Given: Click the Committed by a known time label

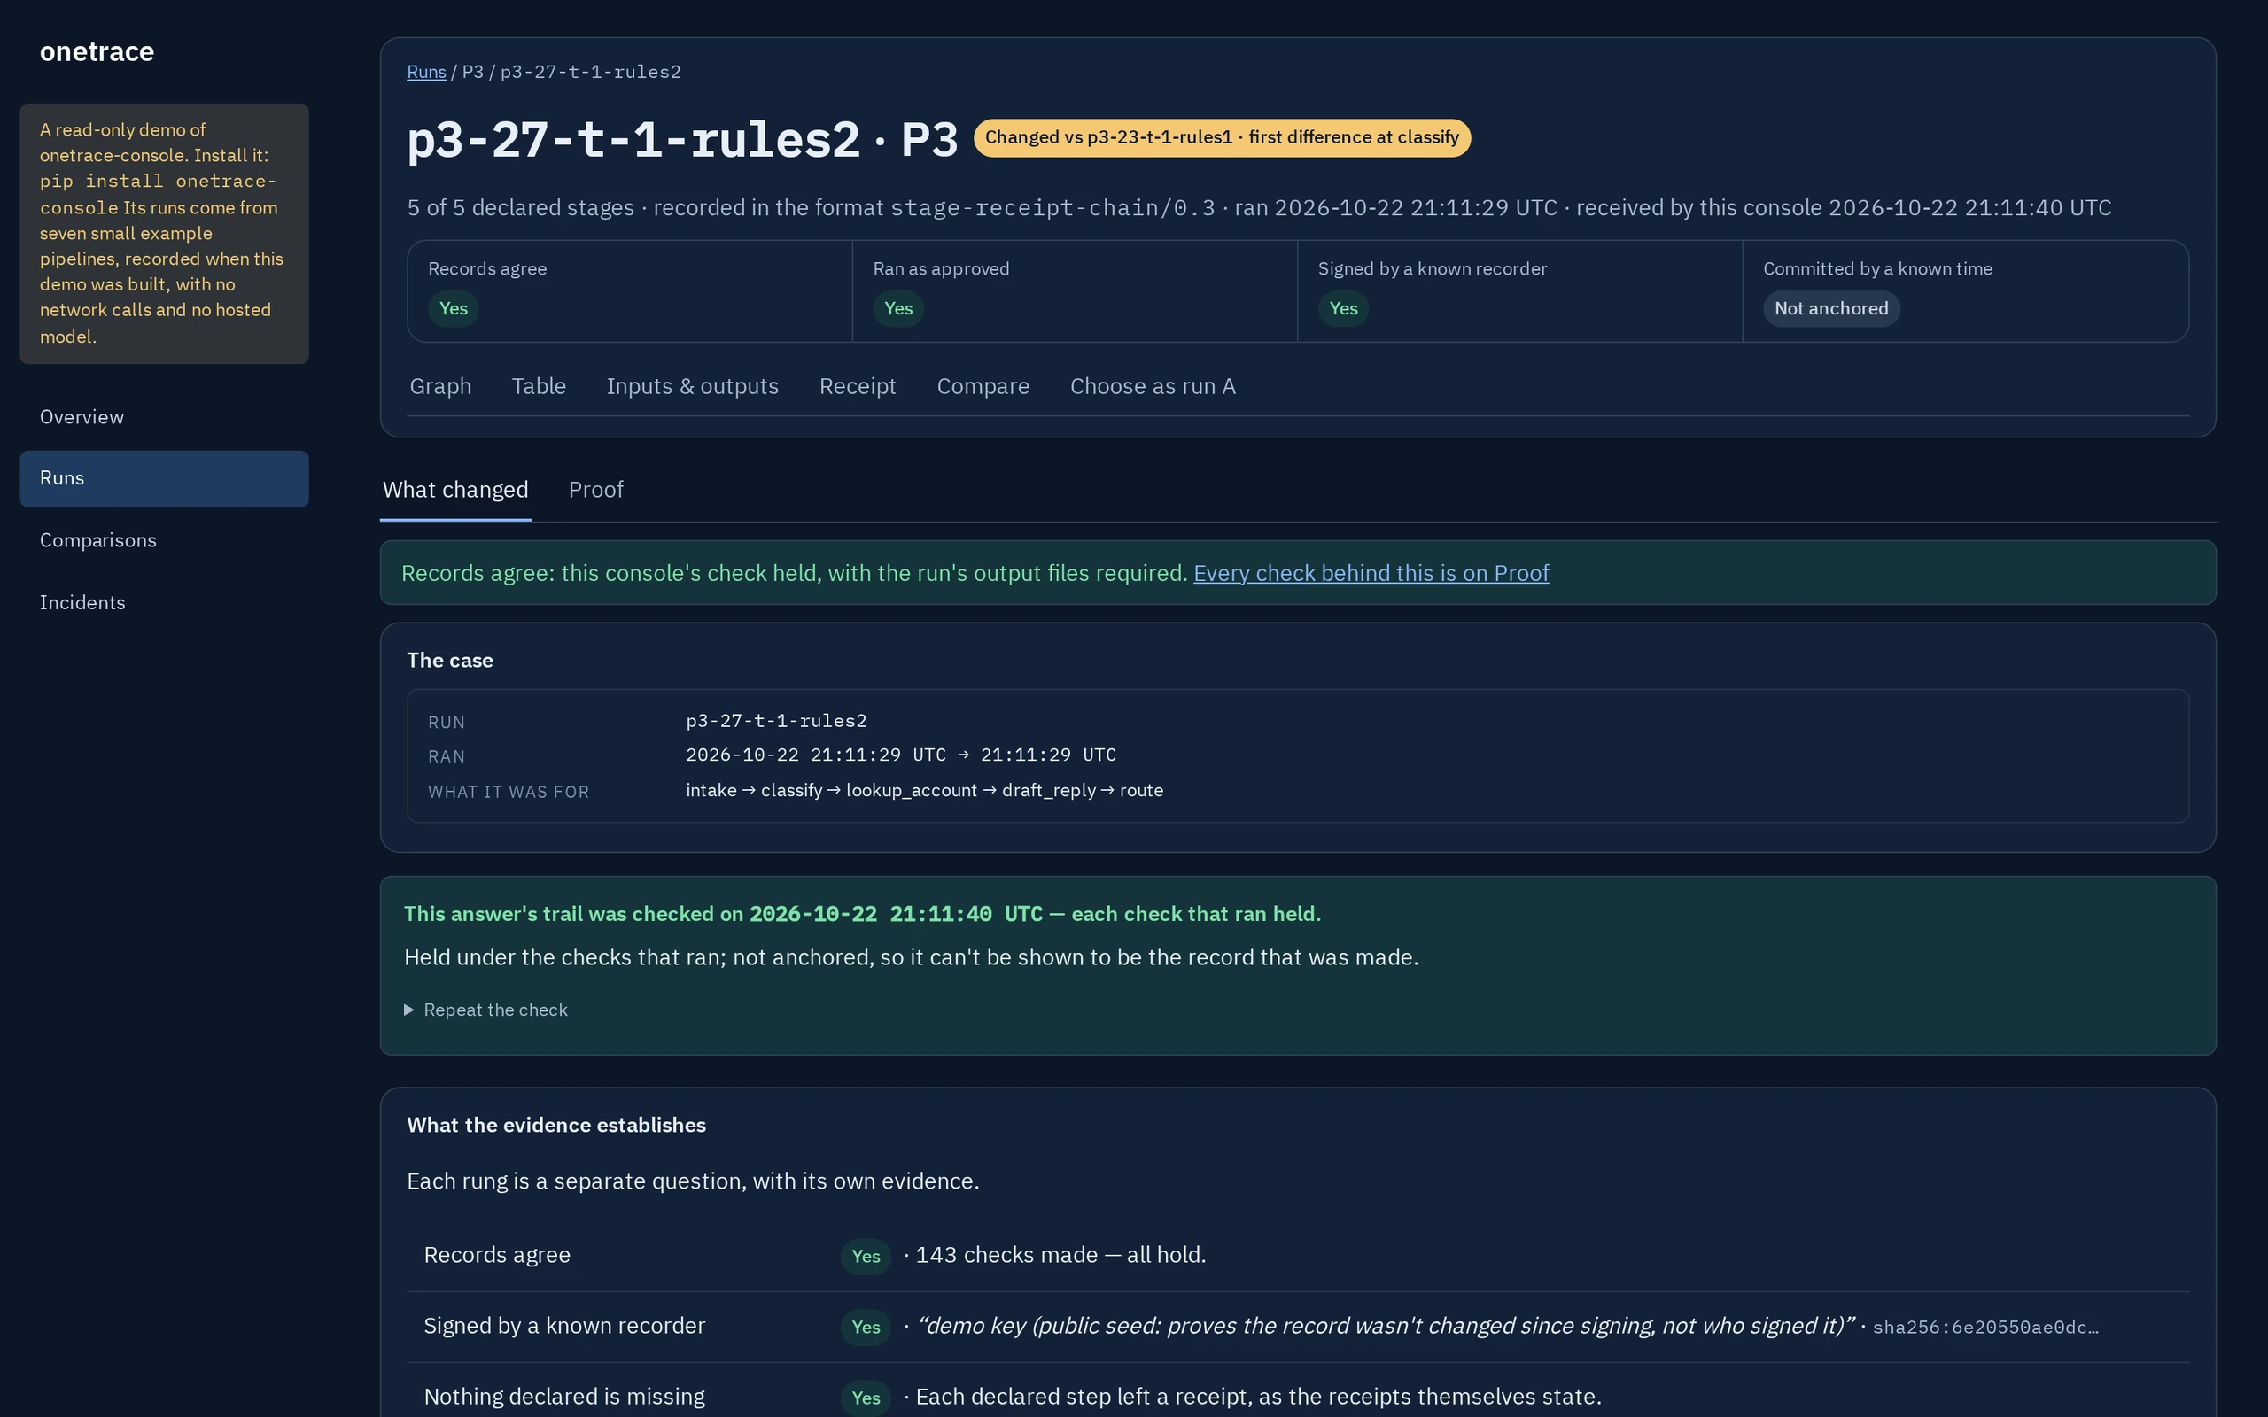Looking at the screenshot, I should point(1877,269).
